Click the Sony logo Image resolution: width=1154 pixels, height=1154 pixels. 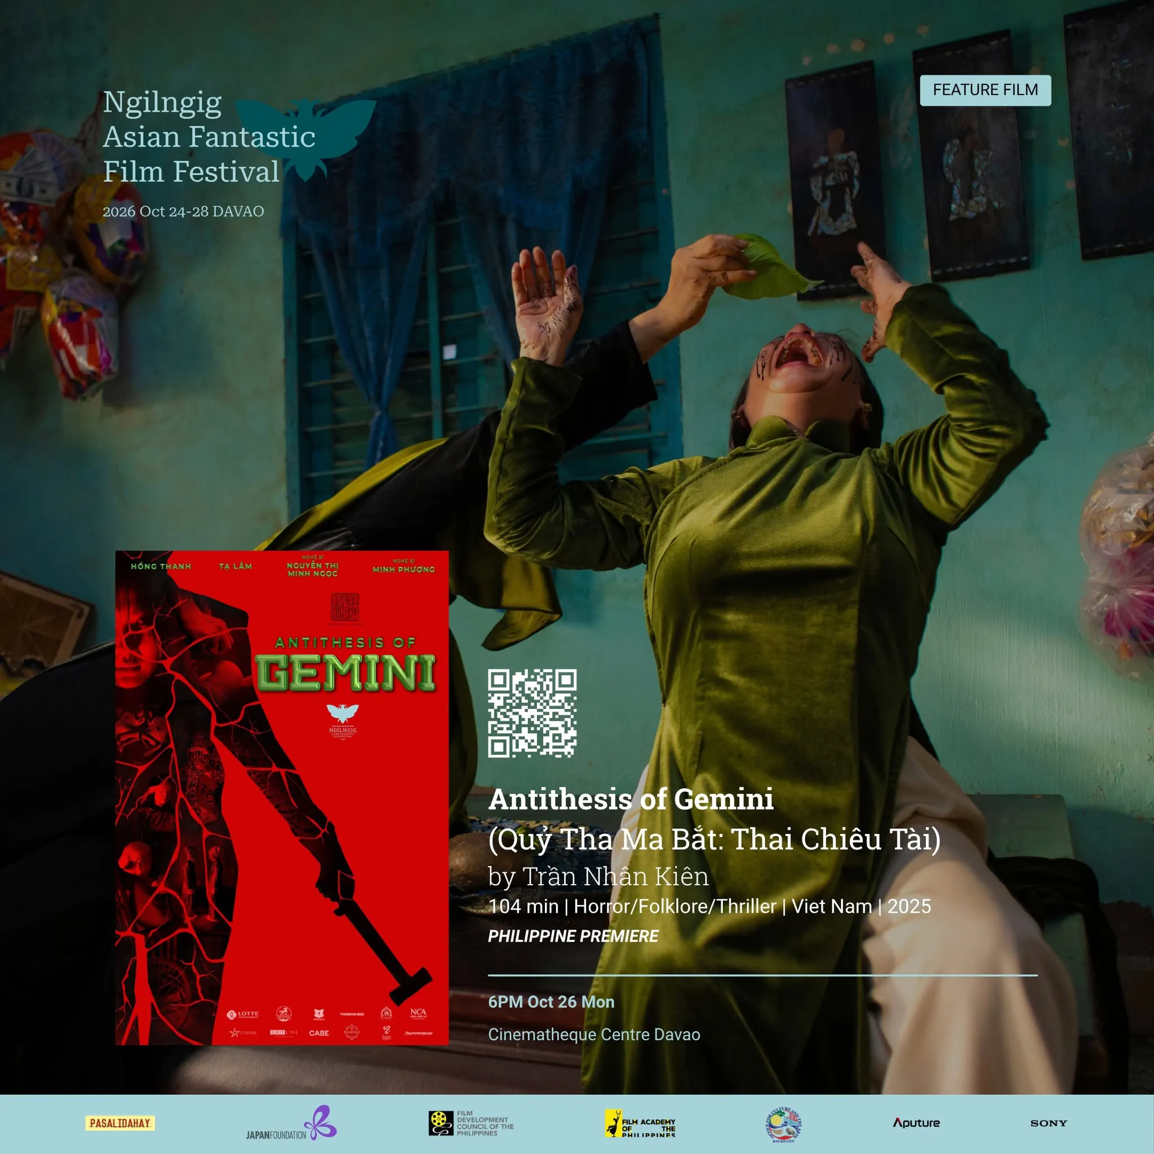pos(1048,1123)
